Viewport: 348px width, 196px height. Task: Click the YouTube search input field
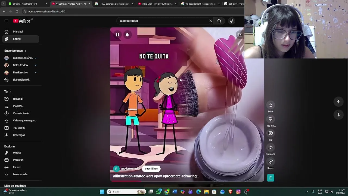click(163, 21)
